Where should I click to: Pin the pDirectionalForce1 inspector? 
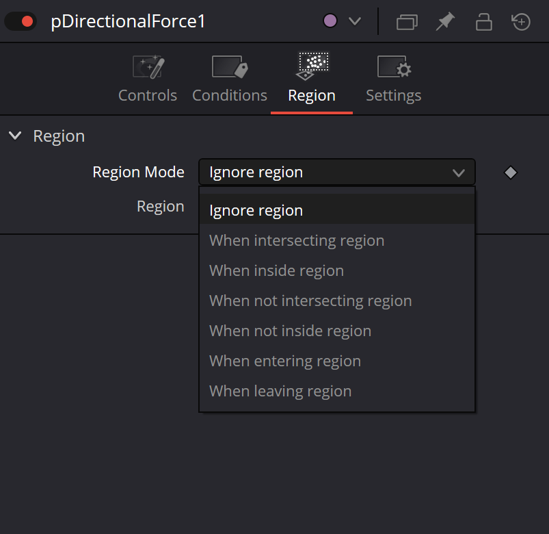pyautogui.click(x=445, y=21)
